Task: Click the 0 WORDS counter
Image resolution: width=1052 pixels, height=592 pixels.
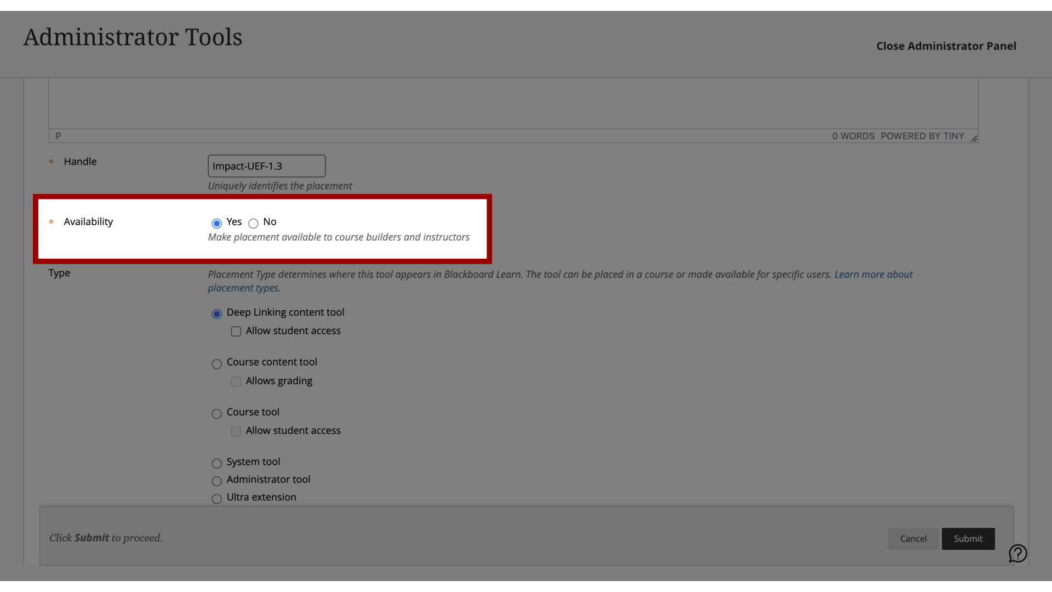Action: [853, 136]
